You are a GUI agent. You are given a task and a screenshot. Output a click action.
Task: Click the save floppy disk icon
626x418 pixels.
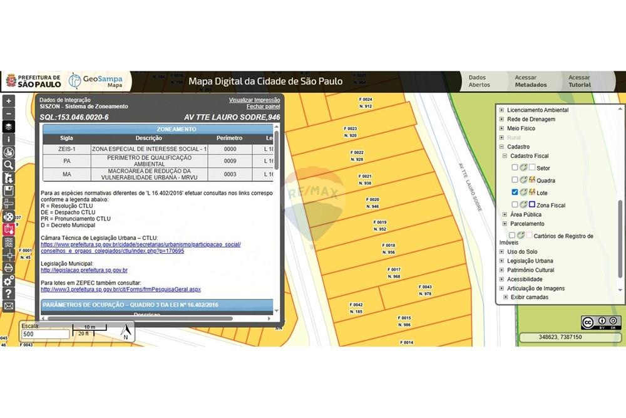pos(8,191)
